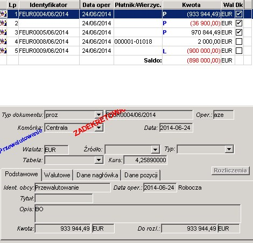Open the Dane nagłówka tab
Screen dimensions: 253x243
pos(97,175)
